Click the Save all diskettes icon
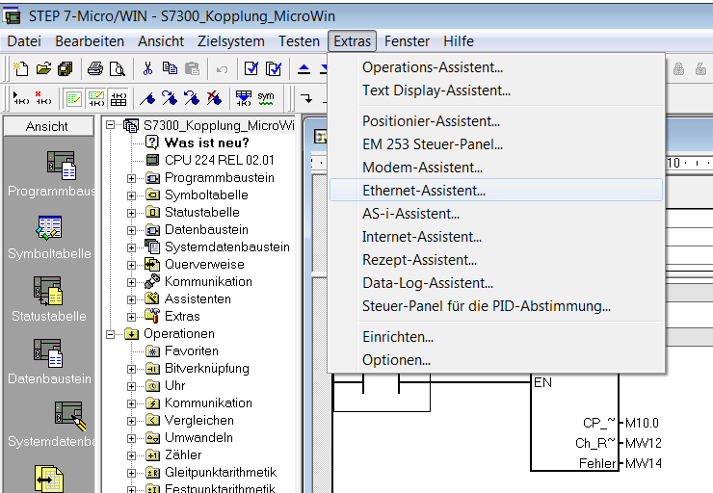The height and width of the screenshot is (493, 713). pyautogui.click(x=66, y=69)
